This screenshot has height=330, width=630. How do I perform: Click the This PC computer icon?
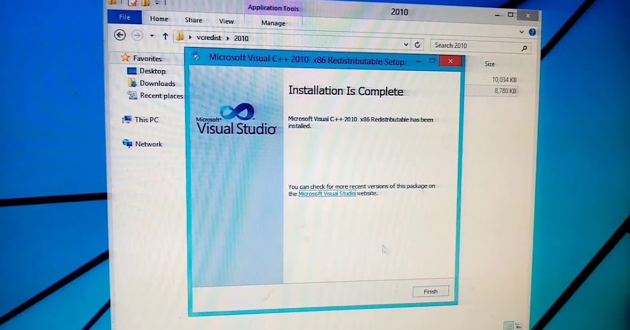[127, 119]
